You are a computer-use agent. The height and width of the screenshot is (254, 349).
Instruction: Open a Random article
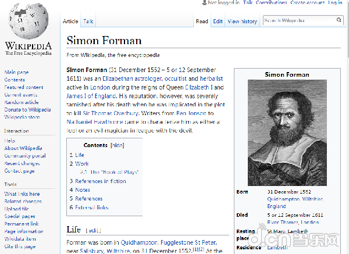22,102
